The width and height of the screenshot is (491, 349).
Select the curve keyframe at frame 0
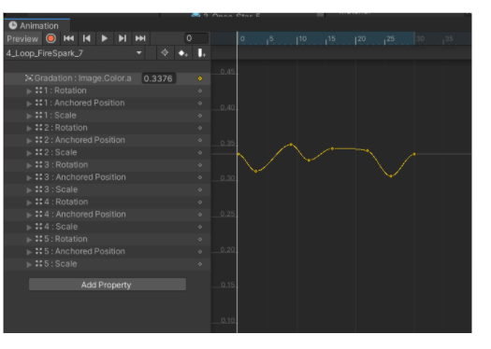(238, 154)
